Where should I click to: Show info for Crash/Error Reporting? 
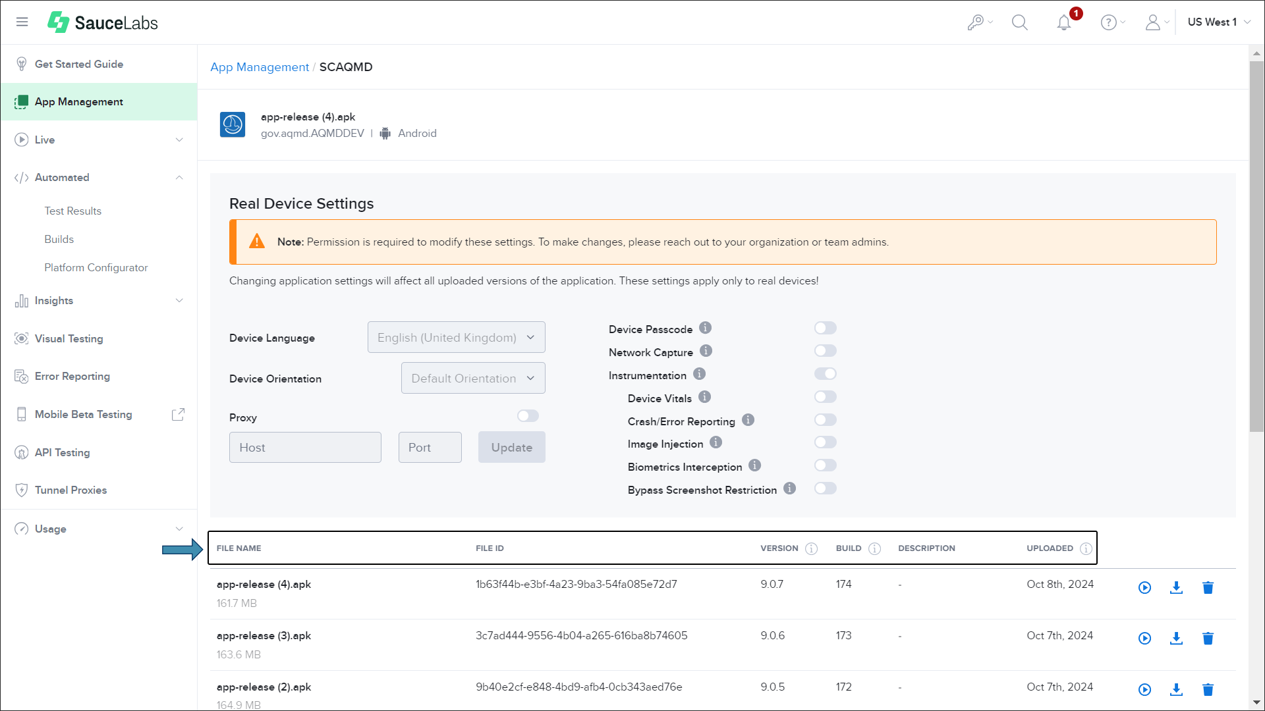point(748,420)
